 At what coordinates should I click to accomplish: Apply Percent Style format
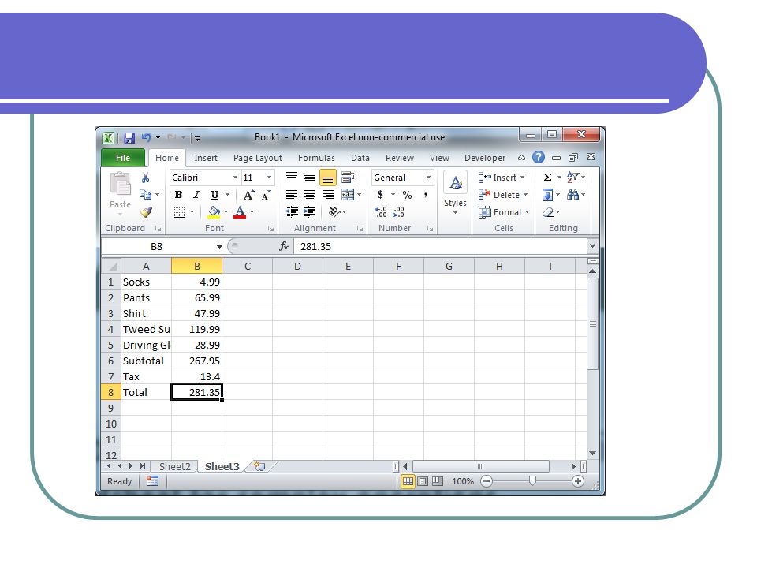point(407,195)
